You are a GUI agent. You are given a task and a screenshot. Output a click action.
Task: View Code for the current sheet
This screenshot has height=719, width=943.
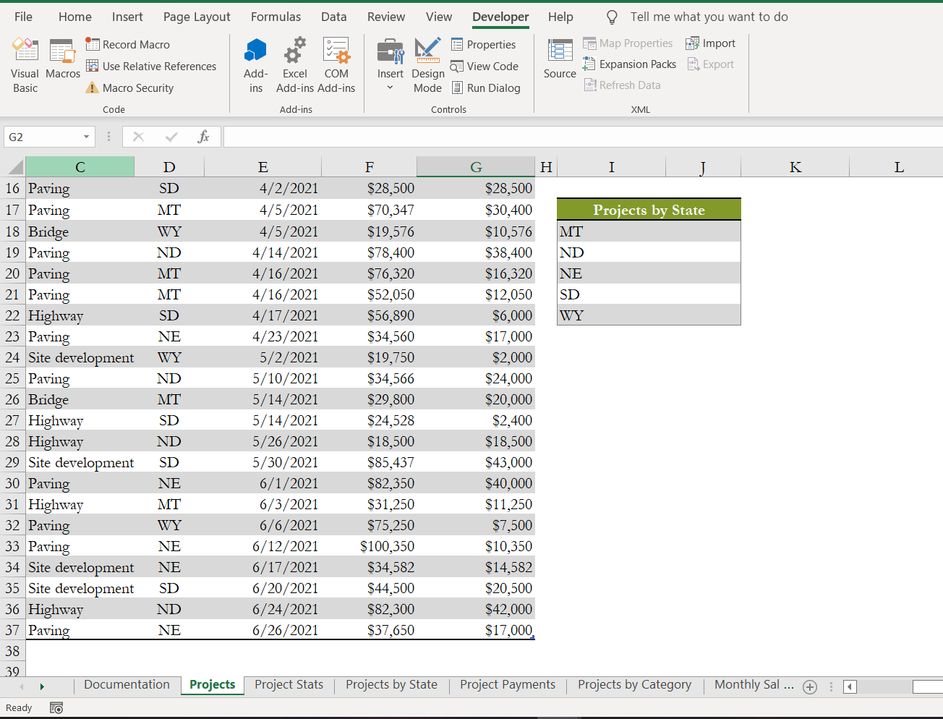[485, 66]
